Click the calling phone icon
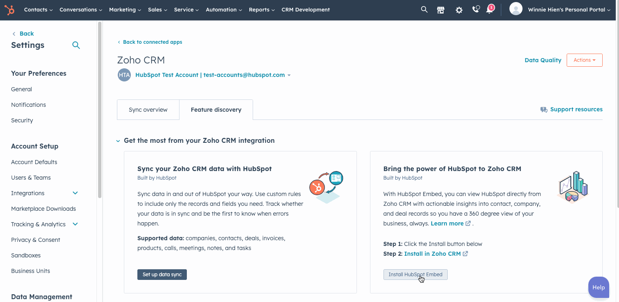 [x=475, y=9]
